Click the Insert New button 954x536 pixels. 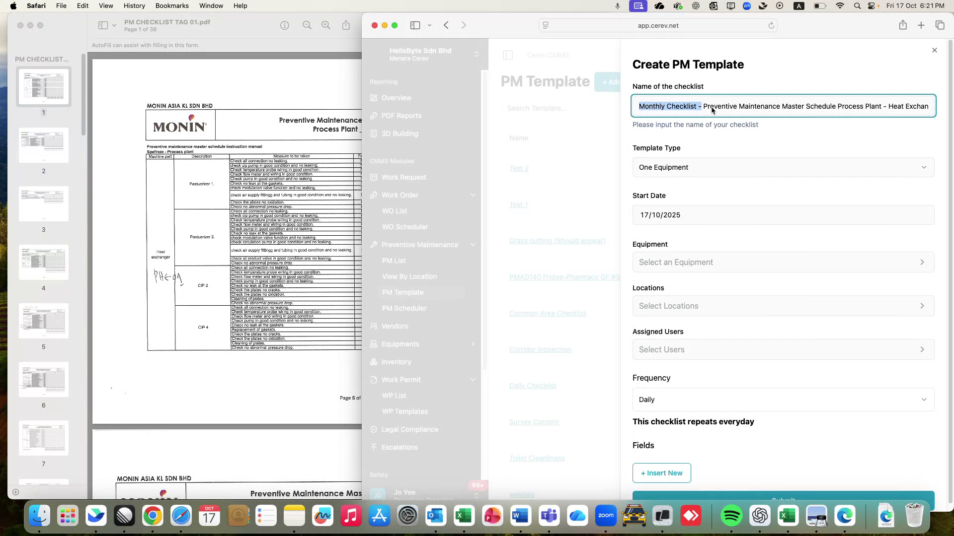coord(661,473)
